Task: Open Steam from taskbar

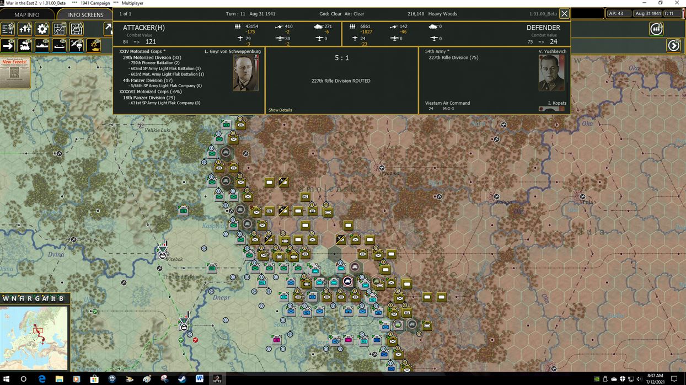Action: 182,379
